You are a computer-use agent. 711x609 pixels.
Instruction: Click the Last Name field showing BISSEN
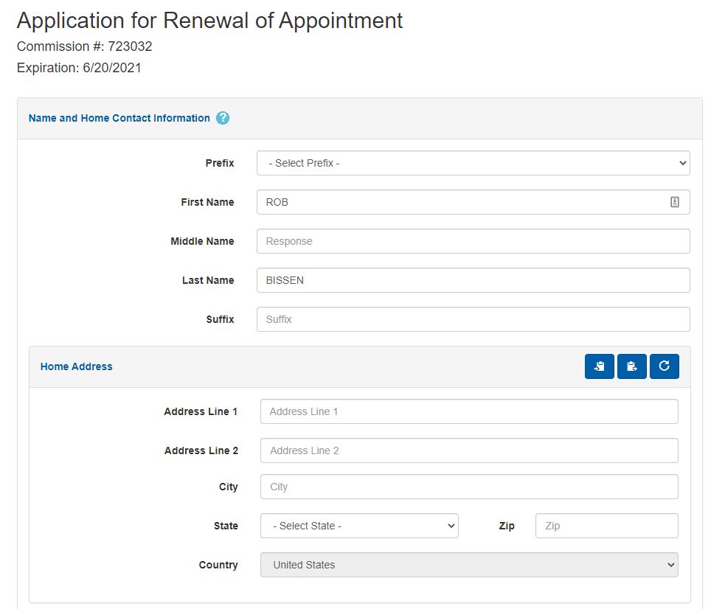click(x=473, y=280)
